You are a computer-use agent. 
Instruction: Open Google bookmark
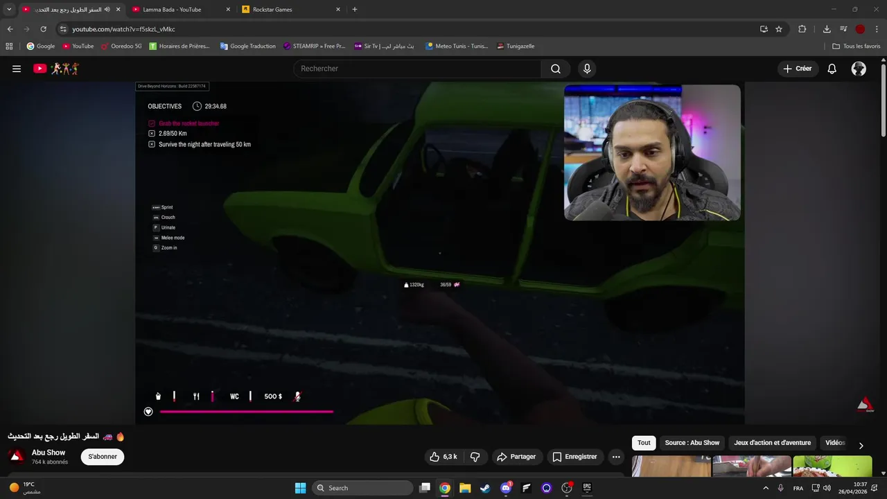click(40, 46)
